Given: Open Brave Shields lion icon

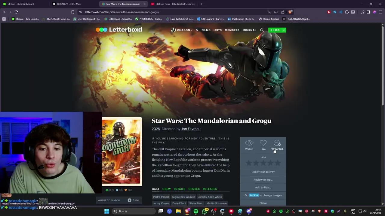Looking at the screenshot, I should pyautogui.click(x=290, y=12).
